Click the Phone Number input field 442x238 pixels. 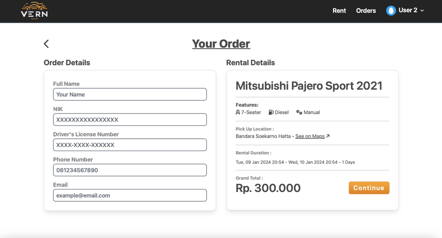(x=130, y=170)
